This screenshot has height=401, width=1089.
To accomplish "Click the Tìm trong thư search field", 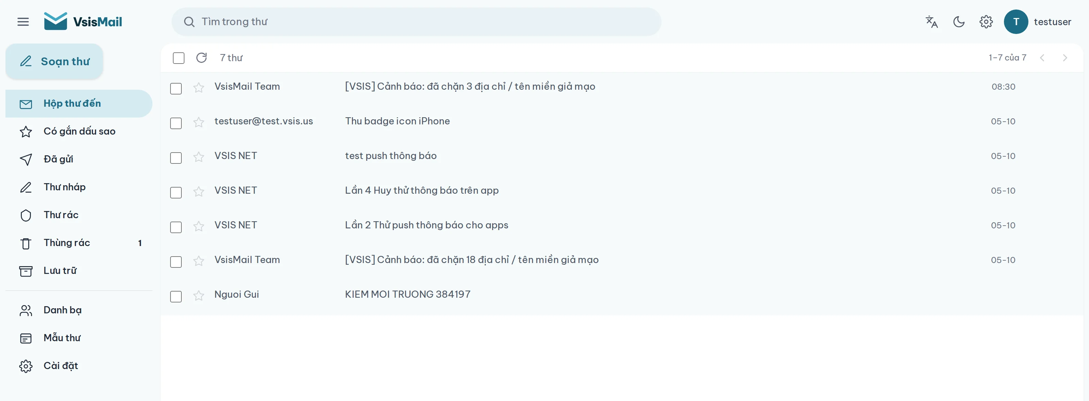I will pos(417,21).
